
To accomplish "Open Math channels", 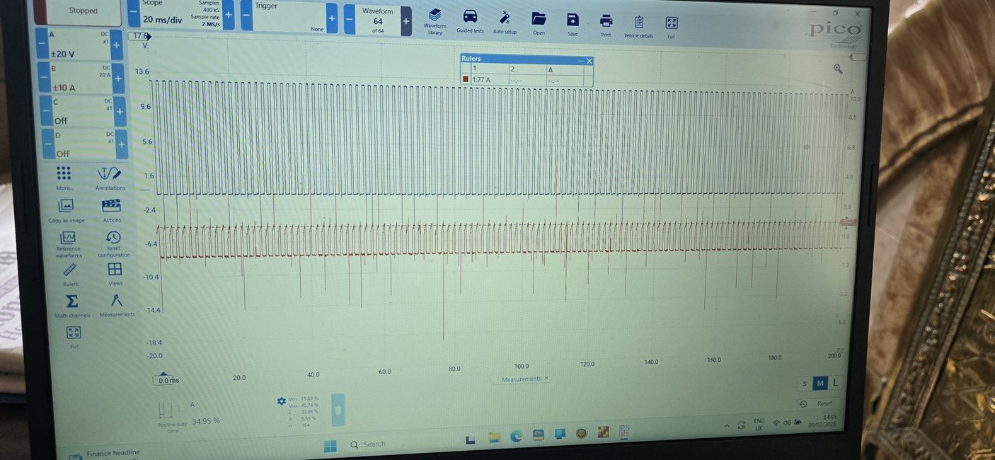I will coord(72,306).
